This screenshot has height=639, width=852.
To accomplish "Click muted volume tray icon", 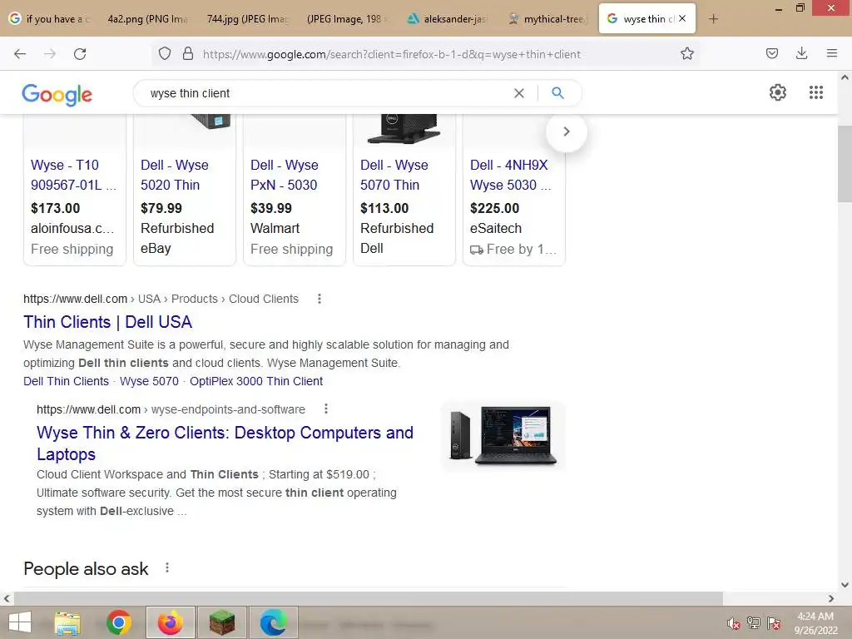I will [733, 623].
